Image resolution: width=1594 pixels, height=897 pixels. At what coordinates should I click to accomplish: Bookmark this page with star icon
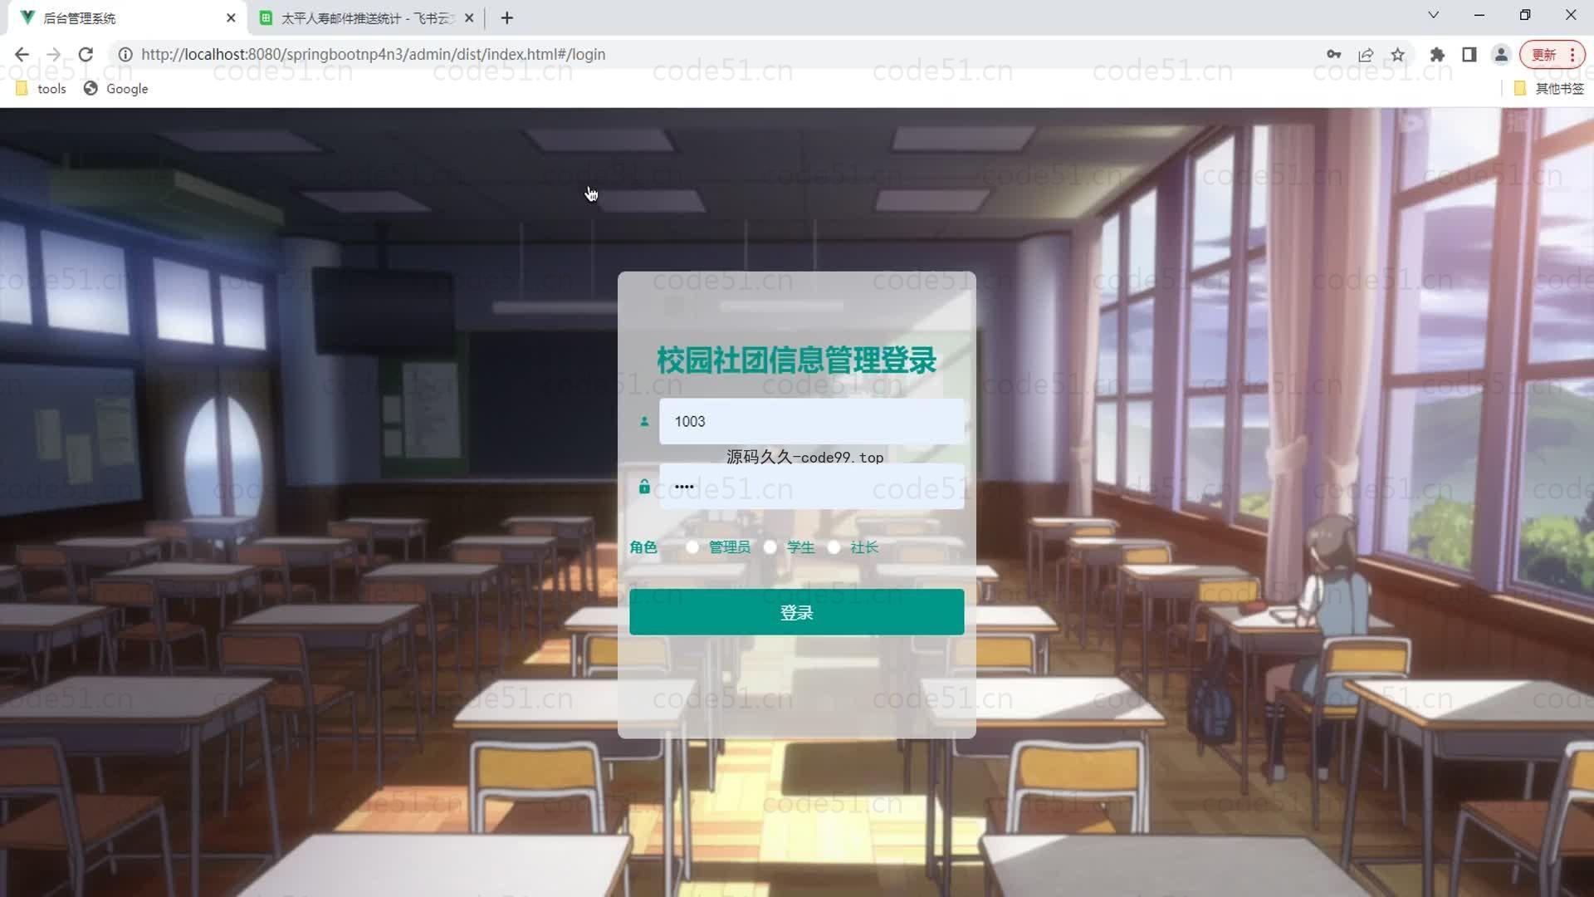[1398, 55]
